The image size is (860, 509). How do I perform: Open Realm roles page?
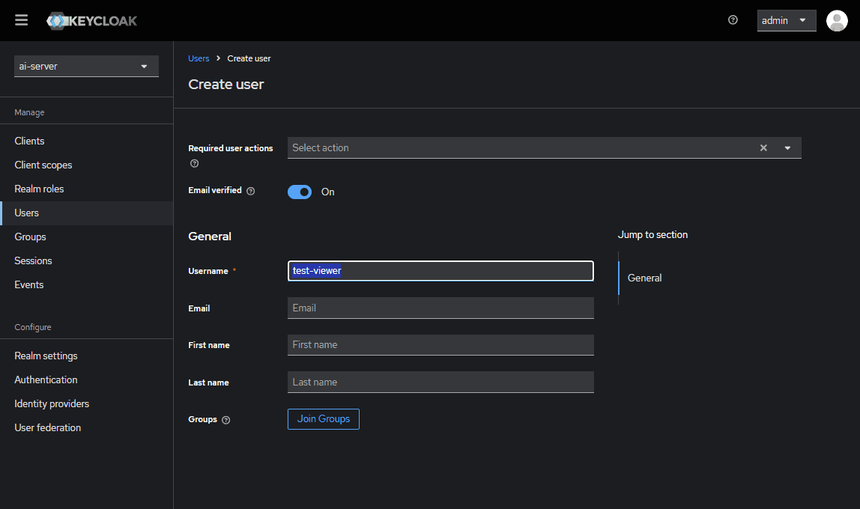point(87,189)
